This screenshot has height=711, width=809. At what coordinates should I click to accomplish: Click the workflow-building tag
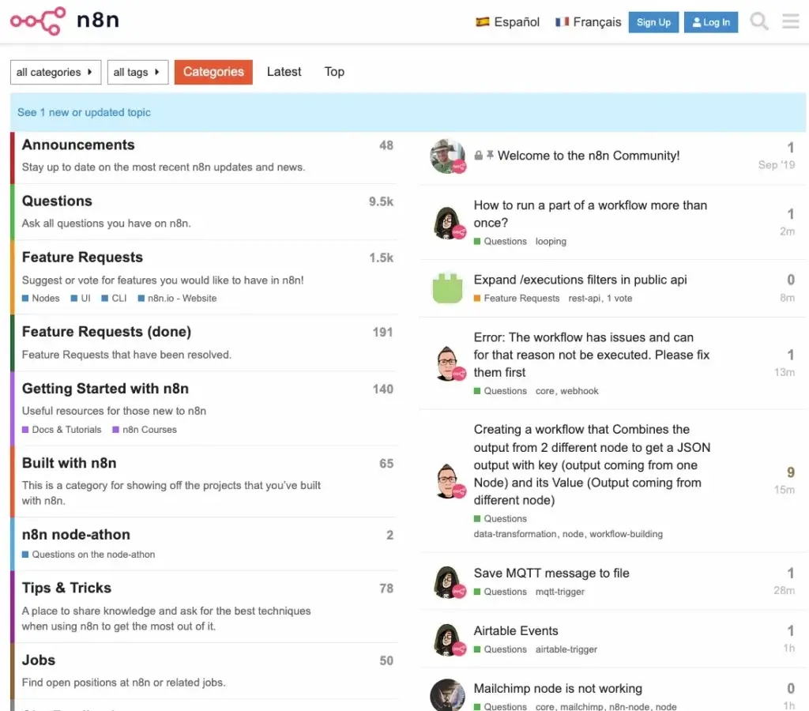tap(626, 534)
